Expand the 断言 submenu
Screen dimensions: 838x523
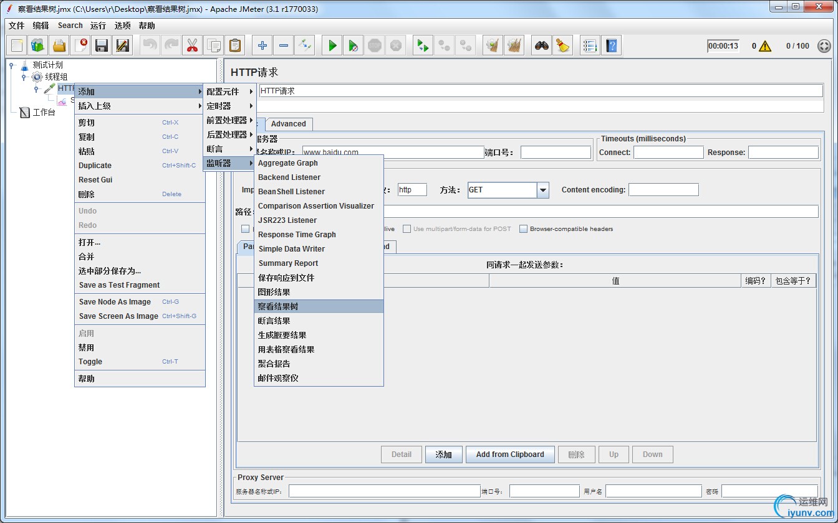(x=229, y=149)
